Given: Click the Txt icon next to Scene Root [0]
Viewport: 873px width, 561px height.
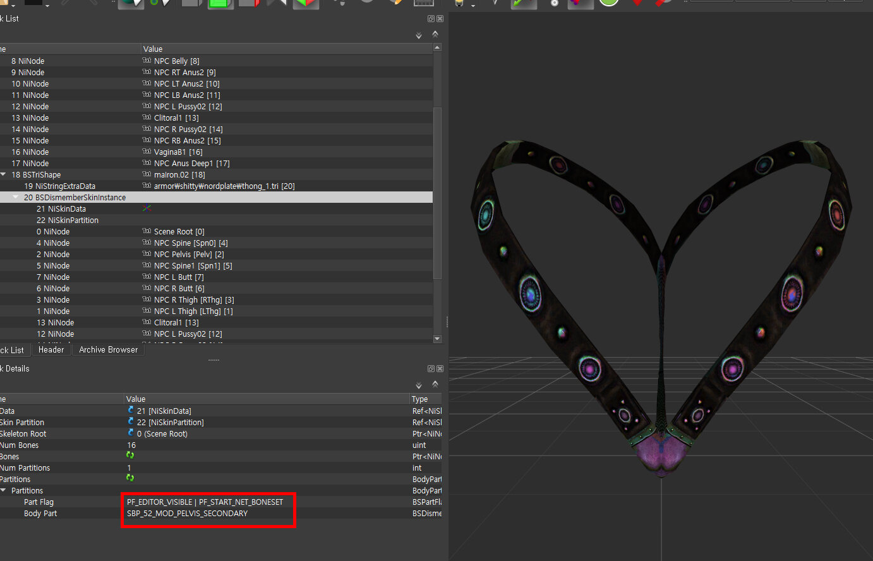Looking at the screenshot, I should [x=147, y=231].
